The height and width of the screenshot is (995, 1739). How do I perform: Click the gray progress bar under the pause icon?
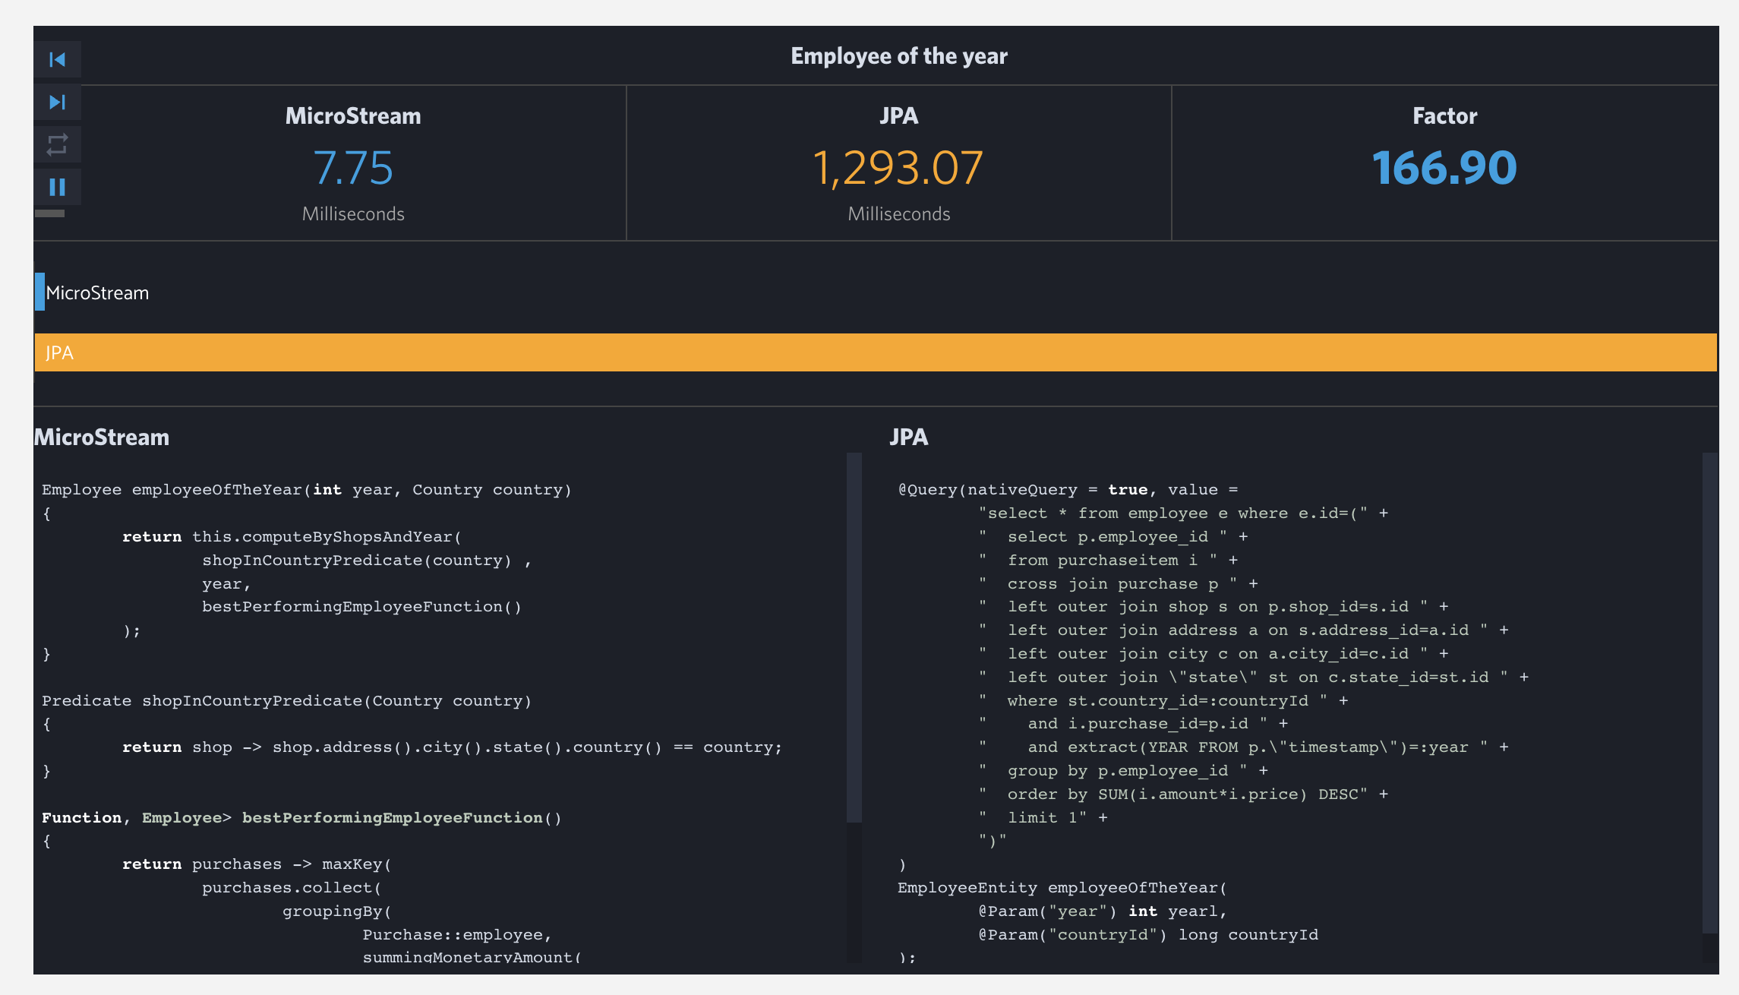[x=50, y=213]
